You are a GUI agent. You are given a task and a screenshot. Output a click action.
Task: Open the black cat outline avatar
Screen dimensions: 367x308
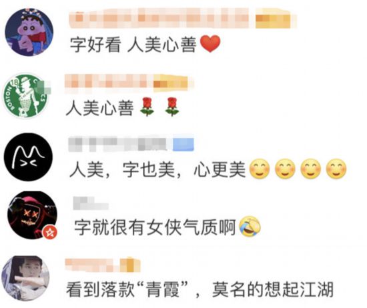[28, 157]
